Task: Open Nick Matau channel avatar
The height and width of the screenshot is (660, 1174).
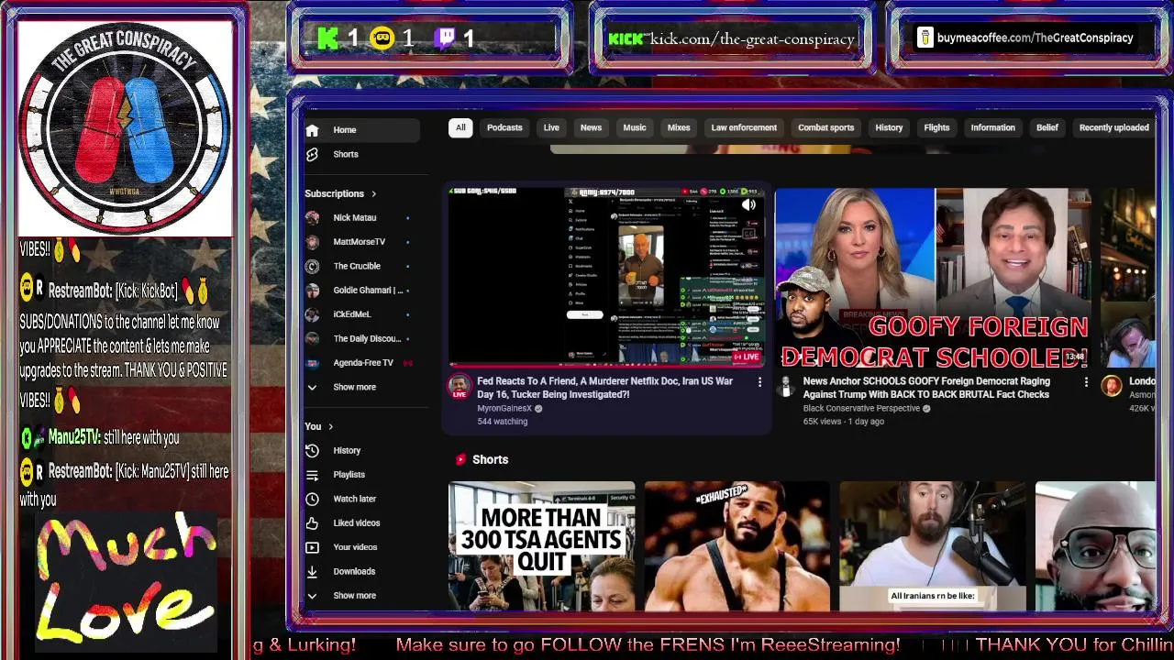Action: point(312,218)
